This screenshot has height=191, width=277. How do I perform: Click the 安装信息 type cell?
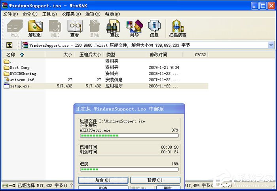(x=114, y=80)
